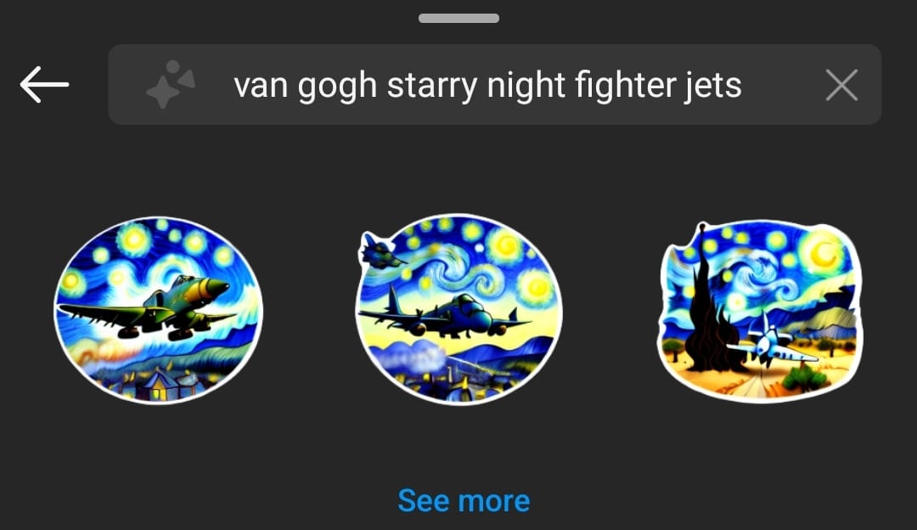The image size is (917, 530).
Task: Tap the black cypress tree in the third sticker
Action: tap(709, 310)
